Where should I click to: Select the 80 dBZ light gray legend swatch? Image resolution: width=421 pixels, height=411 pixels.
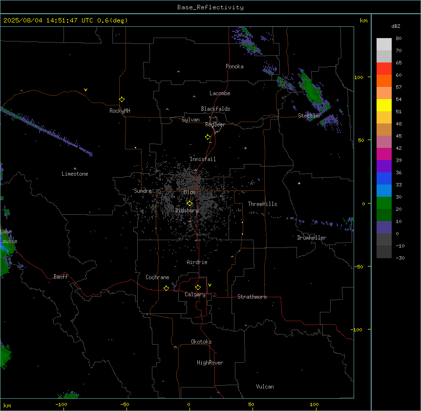pyautogui.click(x=384, y=44)
